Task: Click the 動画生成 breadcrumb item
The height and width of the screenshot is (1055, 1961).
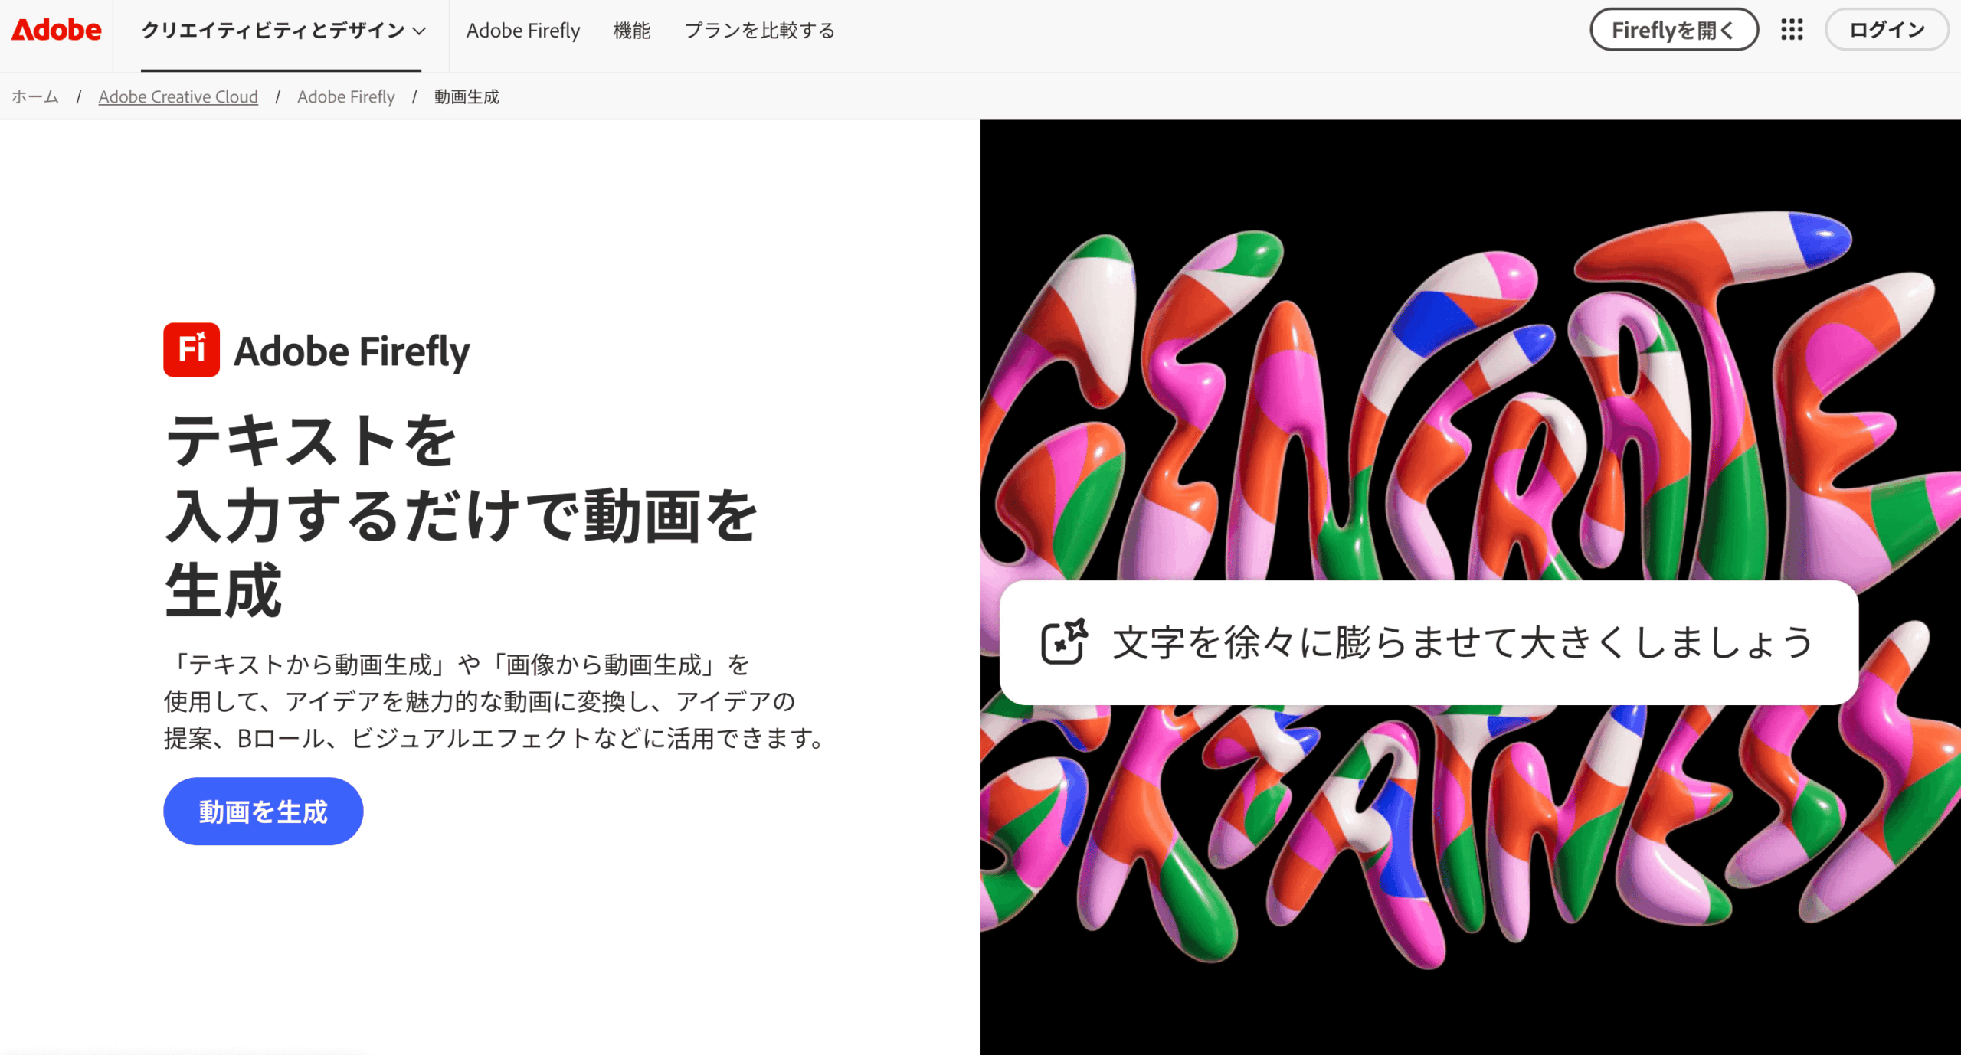Action: point(467,96)
